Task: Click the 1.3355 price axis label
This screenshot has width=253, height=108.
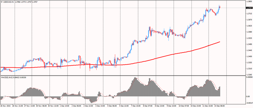Action: (x=249, y=63)
